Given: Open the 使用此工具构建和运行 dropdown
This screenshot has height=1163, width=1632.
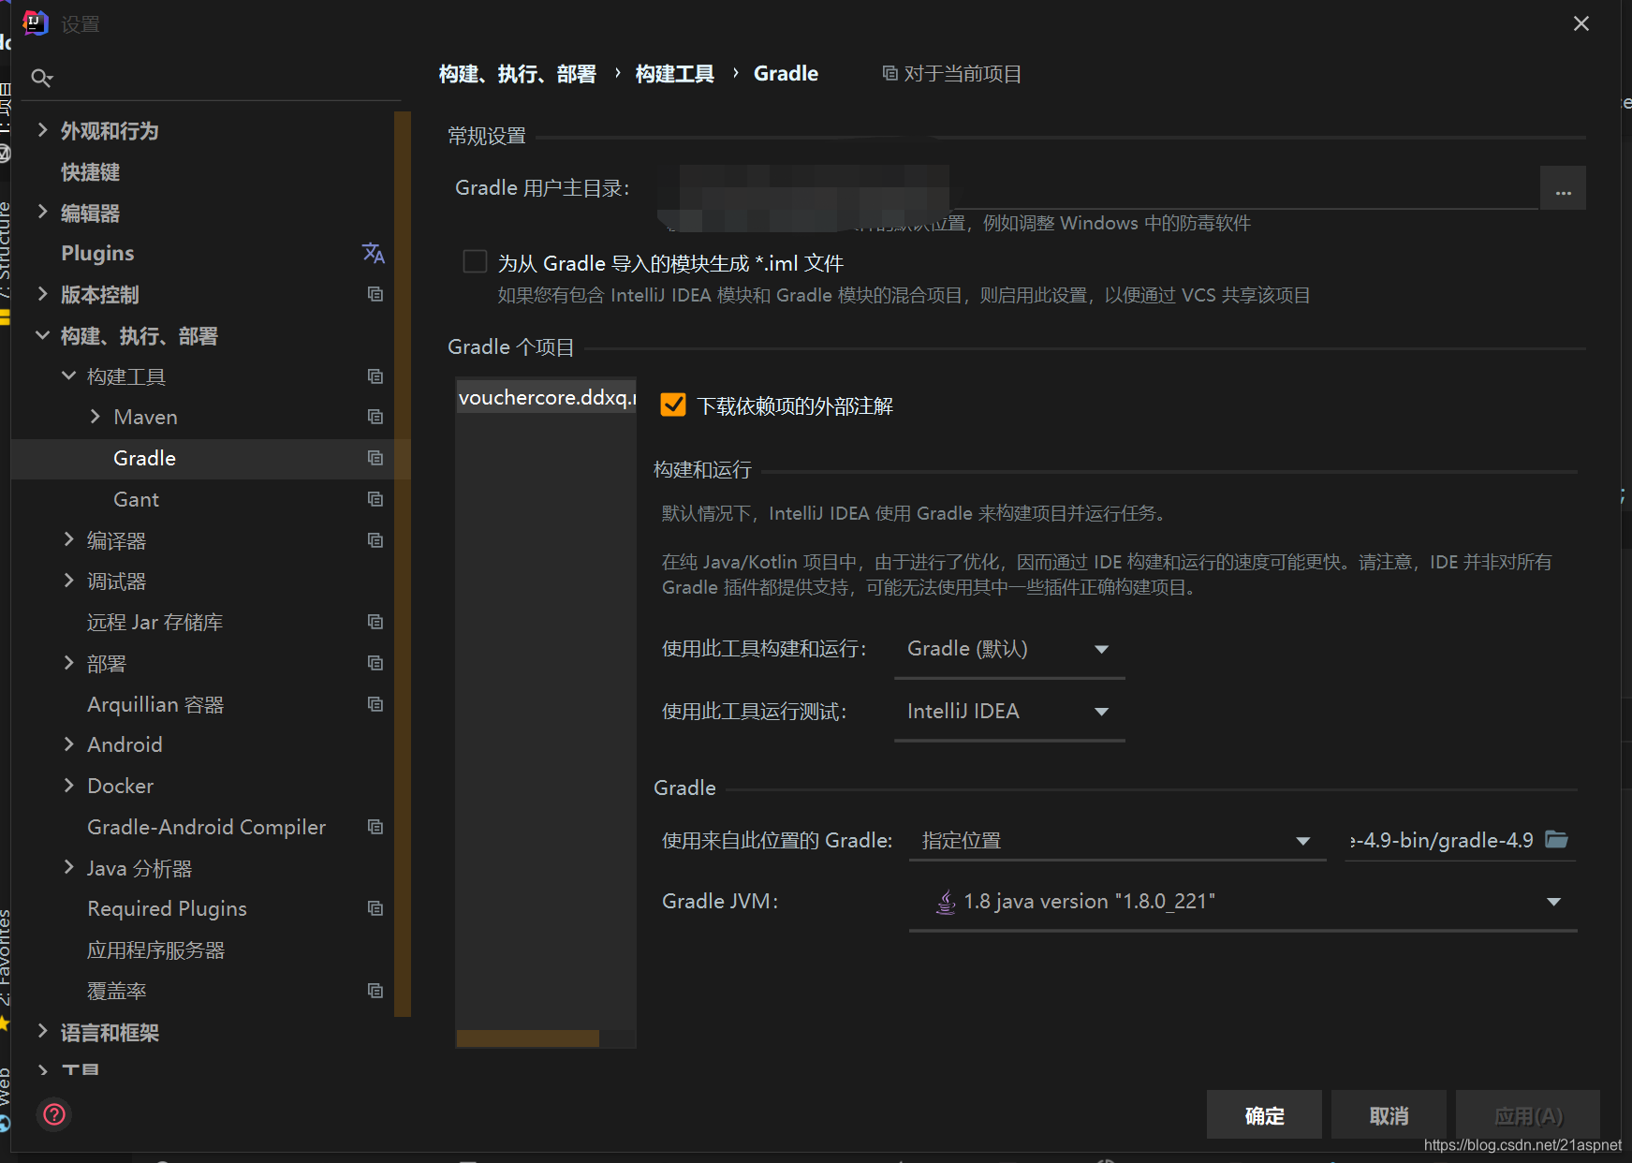Looking at the screenshot, I should tap(1009, 649).
